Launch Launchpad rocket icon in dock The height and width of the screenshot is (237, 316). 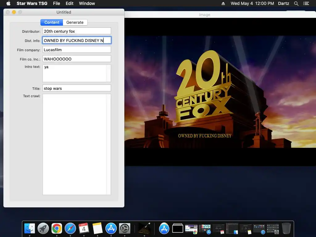pyautogui.click(x=43, y=228)
